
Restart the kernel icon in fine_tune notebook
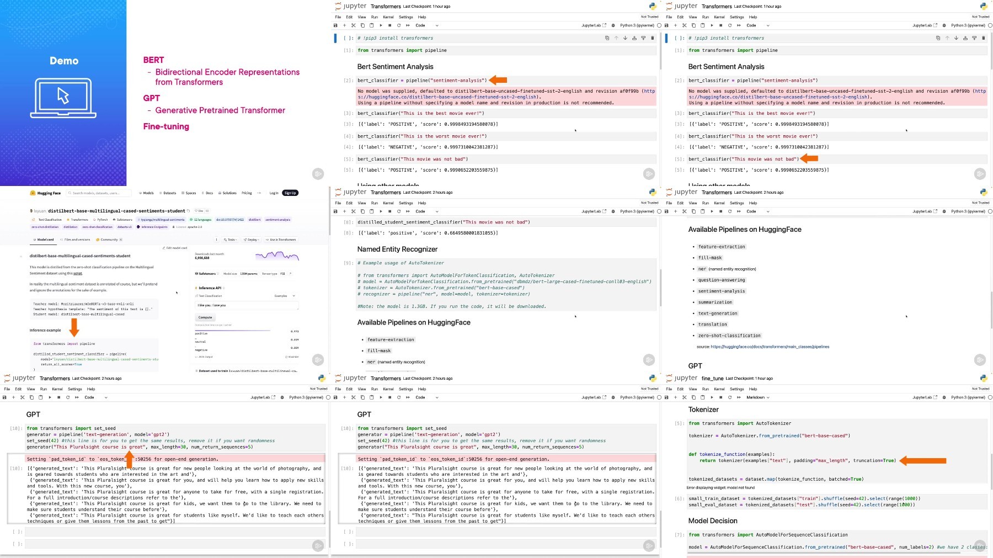[x=730, y=397]
